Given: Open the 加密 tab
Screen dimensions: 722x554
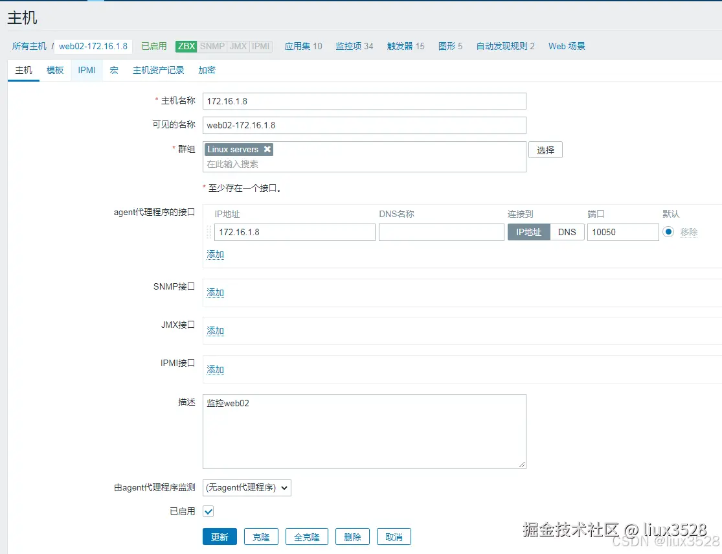Looking at the screenshot, I should pyautogui.click(x=207, y=70).
